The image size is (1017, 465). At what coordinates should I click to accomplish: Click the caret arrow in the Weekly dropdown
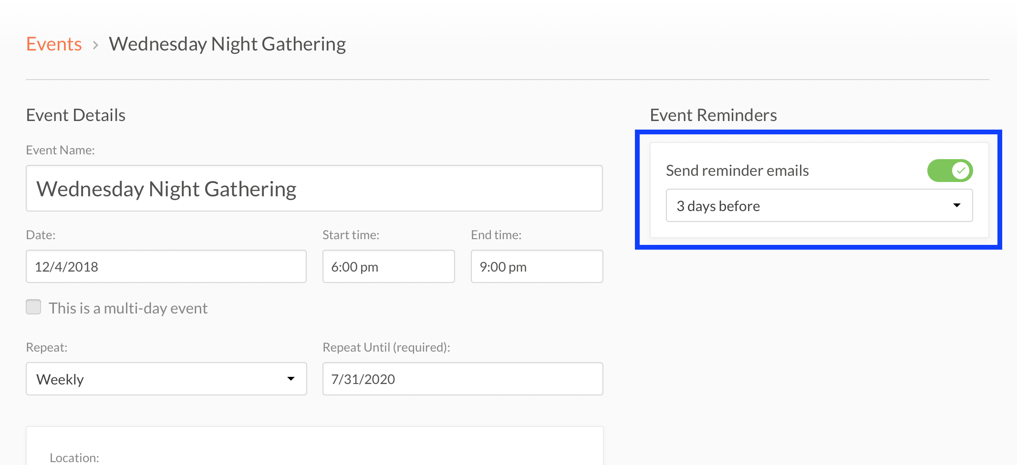click(291, 379)
